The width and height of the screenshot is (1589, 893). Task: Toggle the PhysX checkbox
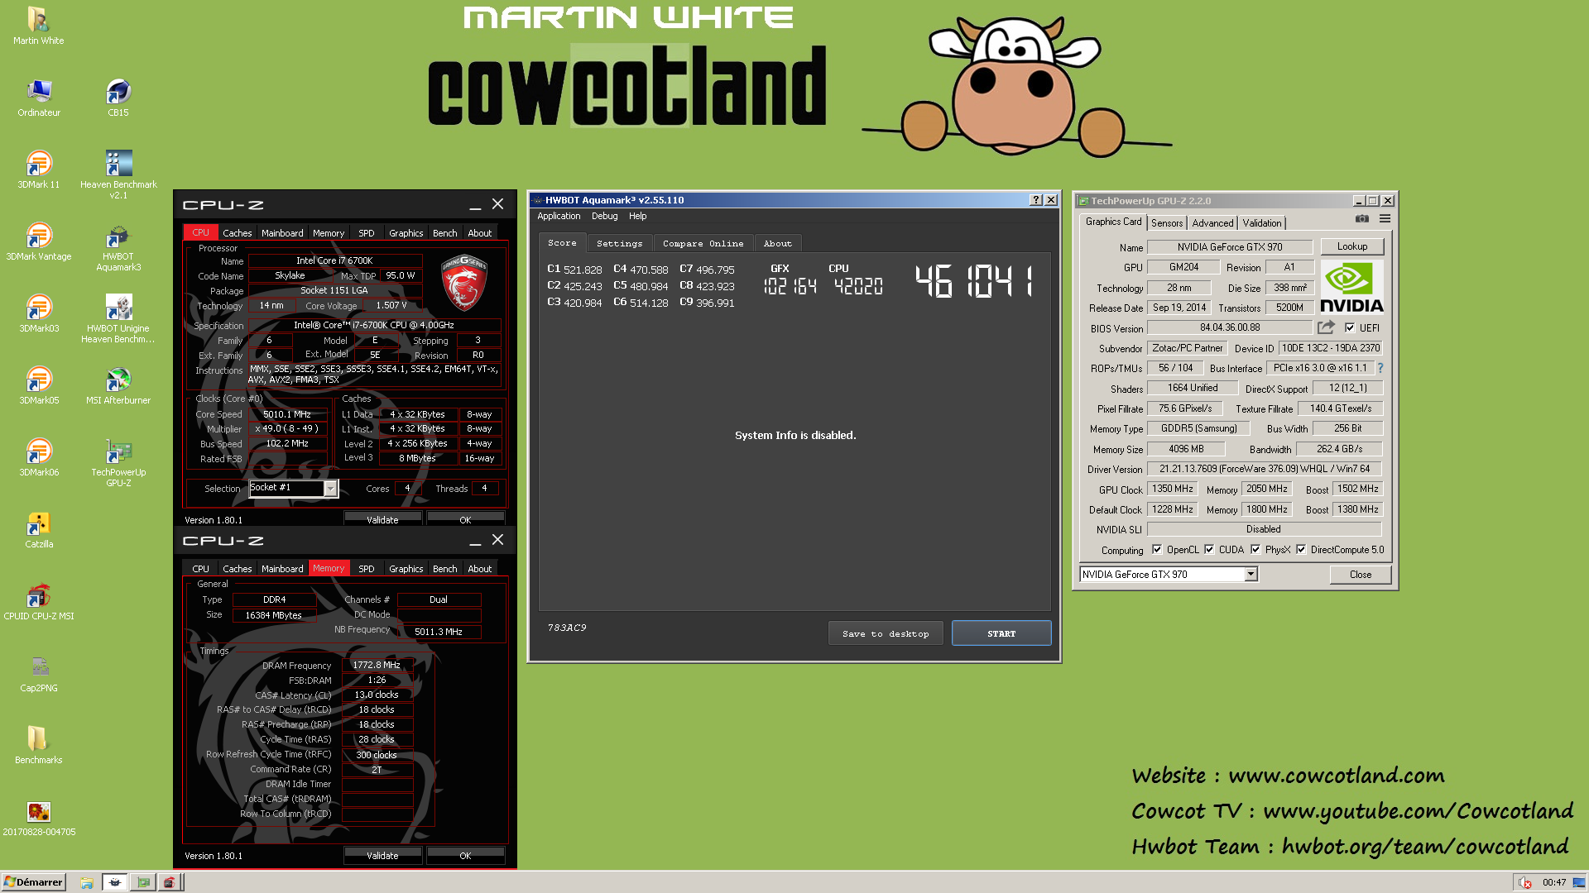click(x=1255, y=550)
